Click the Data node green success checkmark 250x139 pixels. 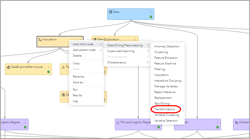point(151,17)
